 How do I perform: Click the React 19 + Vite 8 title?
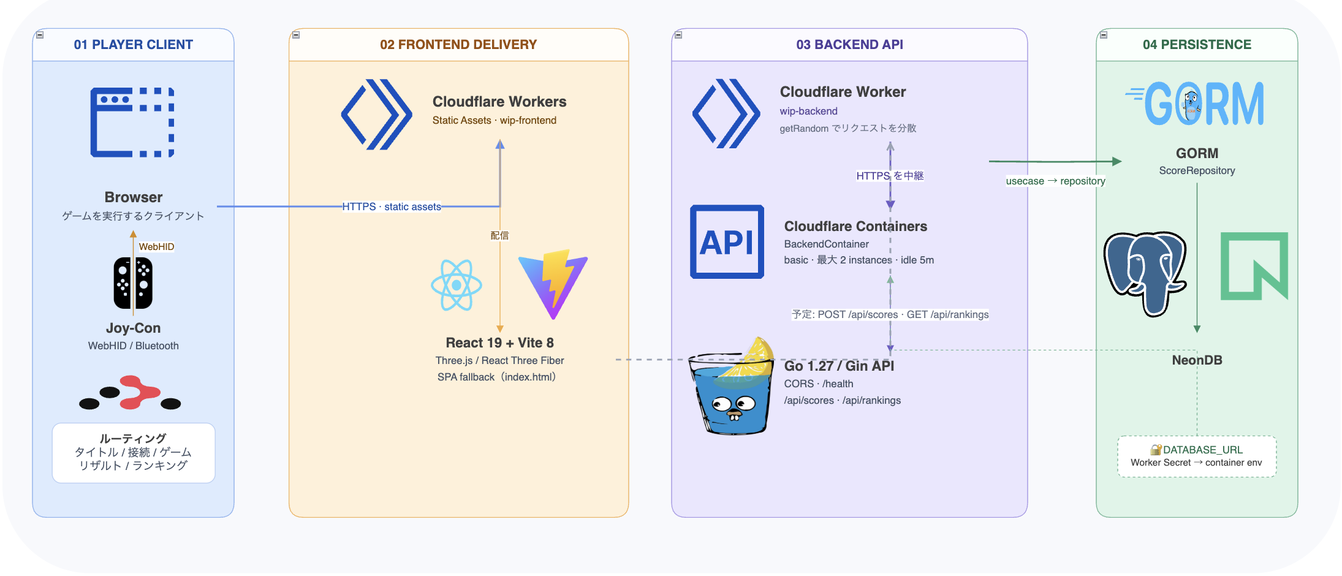499,343
